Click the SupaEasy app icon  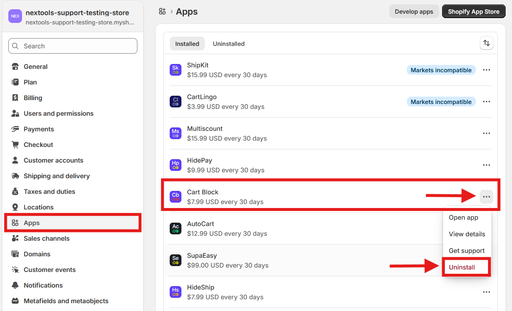[176, 260]
